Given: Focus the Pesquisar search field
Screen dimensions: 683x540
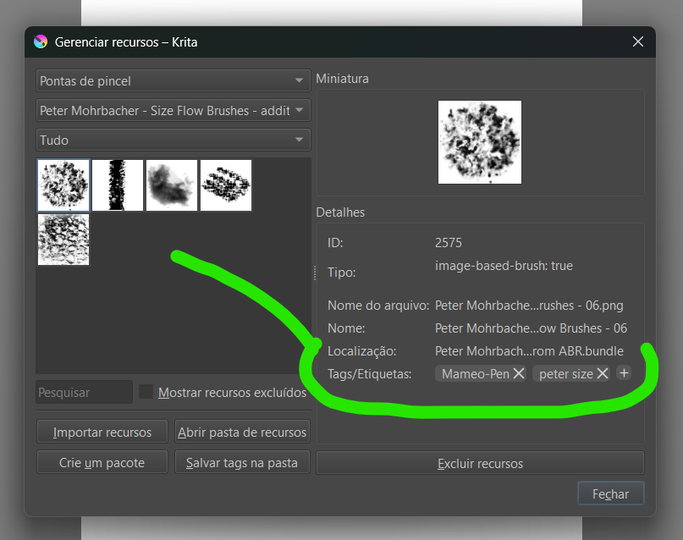Looking at the screenshot, I should click(x=84, y=393).
